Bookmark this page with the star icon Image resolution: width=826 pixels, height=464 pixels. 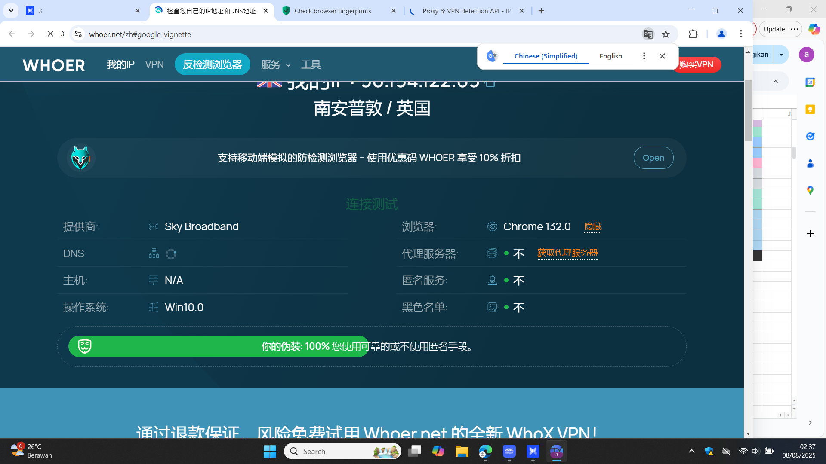tap(666, 34)
